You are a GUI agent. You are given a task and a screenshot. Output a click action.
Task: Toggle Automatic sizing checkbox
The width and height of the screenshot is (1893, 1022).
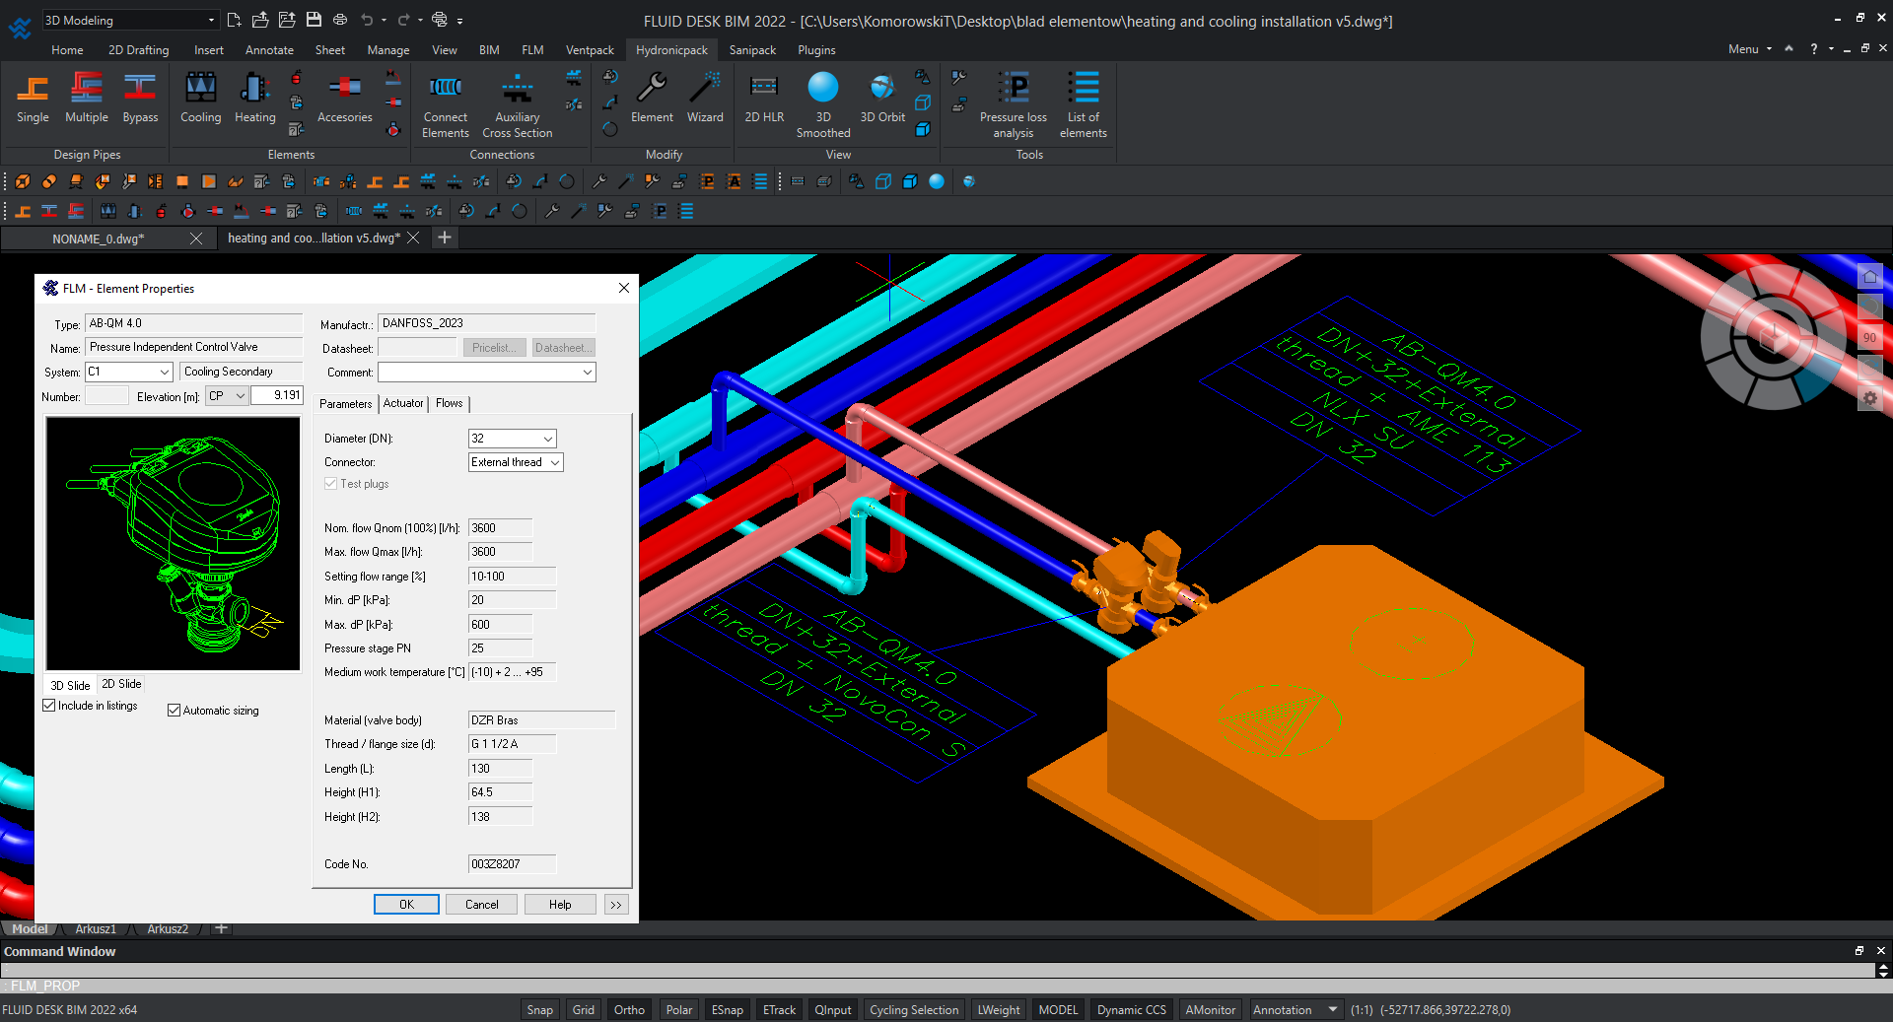[x=175, y=711]
